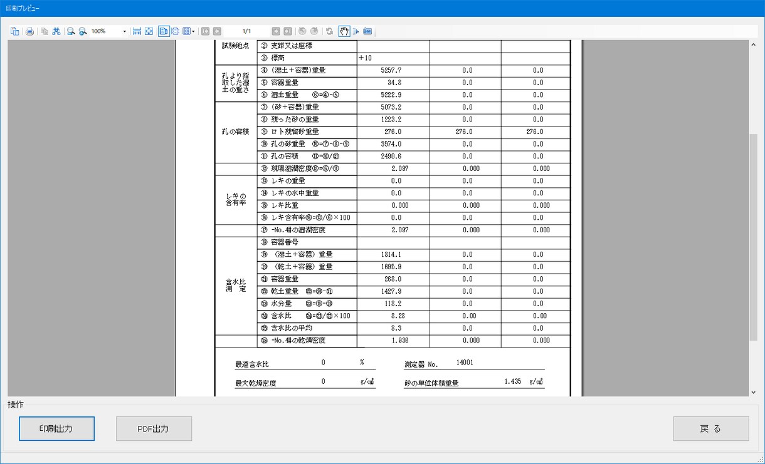Open find with the binoculars icon
The image size is (765, 464).
point(56,31)
